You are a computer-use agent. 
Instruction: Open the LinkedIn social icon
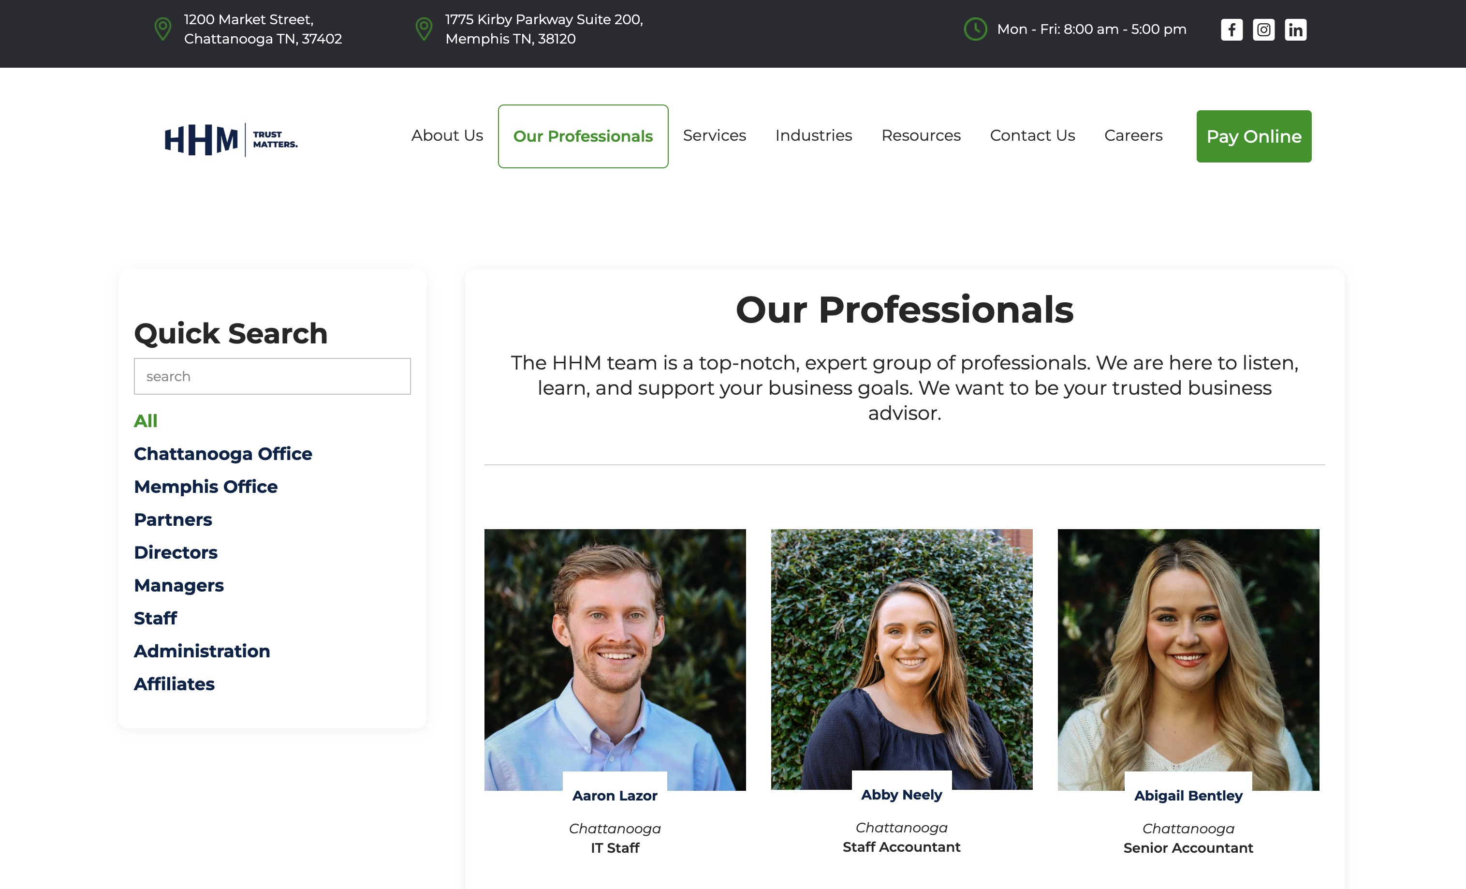click(x=1295, y=29)
